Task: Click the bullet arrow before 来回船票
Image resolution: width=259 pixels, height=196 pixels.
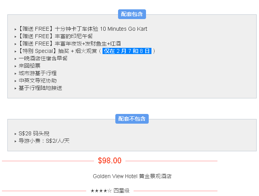Action: (16, 66)
